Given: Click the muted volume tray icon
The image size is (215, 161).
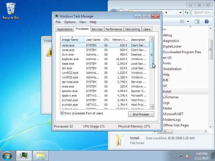Looking at the screenshot, I should (x=188, y=156).
